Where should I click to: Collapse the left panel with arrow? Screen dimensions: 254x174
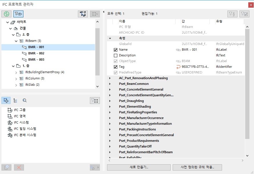(x=104, y=12)
